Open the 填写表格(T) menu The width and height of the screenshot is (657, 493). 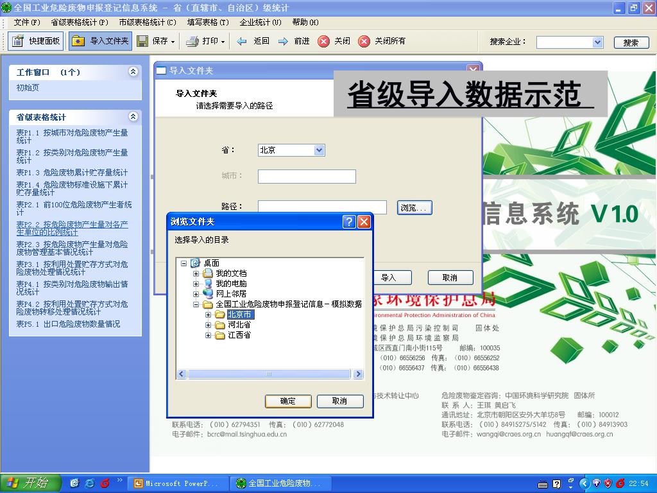tap(209, 22)
